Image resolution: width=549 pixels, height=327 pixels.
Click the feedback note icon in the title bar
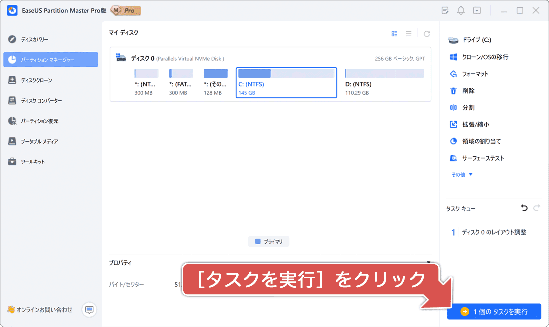444,10
